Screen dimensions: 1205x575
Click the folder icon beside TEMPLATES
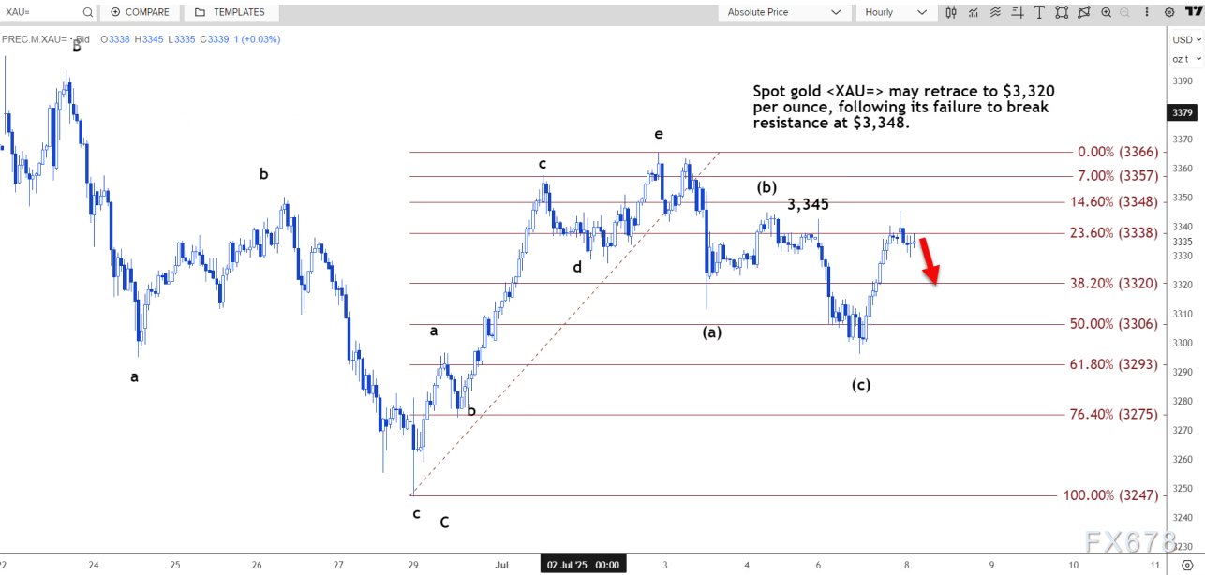coord(201,12)
